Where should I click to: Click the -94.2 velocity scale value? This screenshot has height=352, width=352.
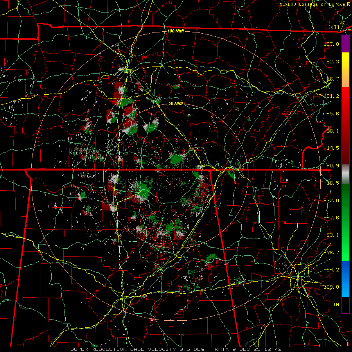(x=331, y=270)
